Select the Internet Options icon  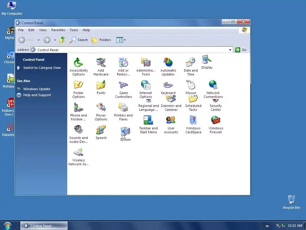coord(146,89)
